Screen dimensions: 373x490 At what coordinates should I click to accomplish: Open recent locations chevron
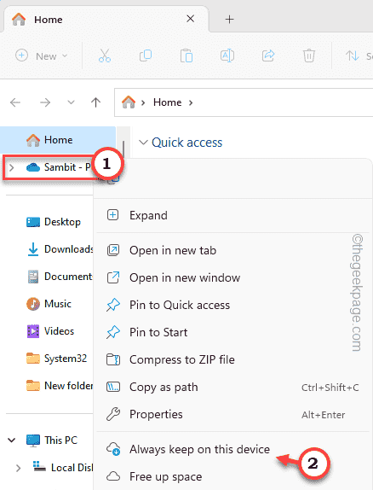tap(71, 102)
